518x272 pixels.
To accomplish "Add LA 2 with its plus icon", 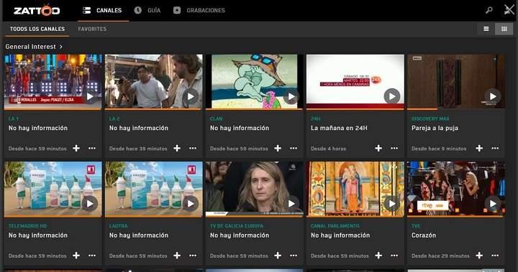I will pyautogui.click(x=177, y=149).
